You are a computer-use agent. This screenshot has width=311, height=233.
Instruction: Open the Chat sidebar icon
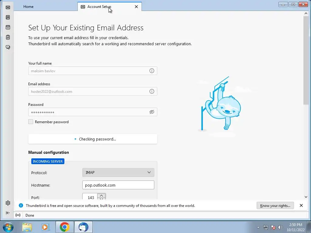tap(8, 47)
